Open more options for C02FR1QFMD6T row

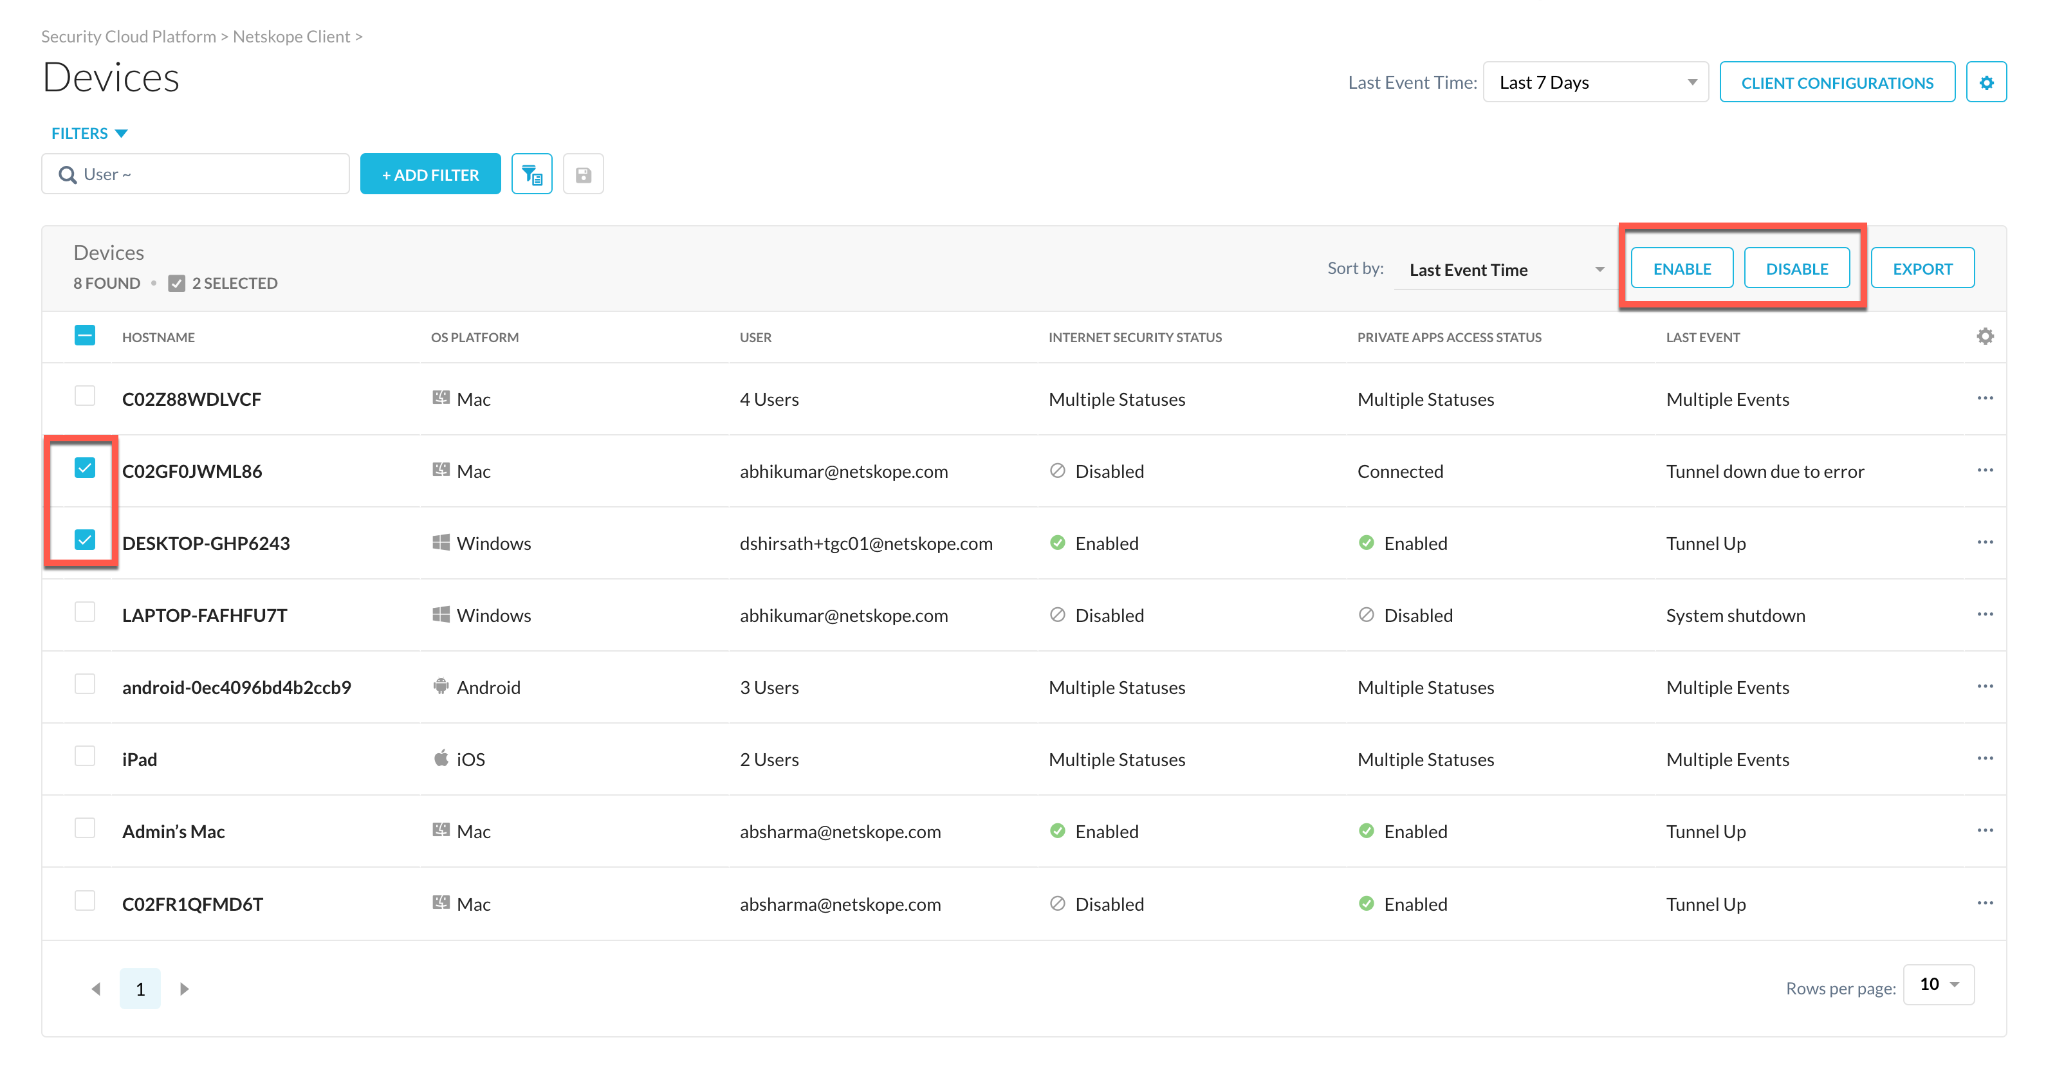pyautogui.click(x=1984, y=903)
